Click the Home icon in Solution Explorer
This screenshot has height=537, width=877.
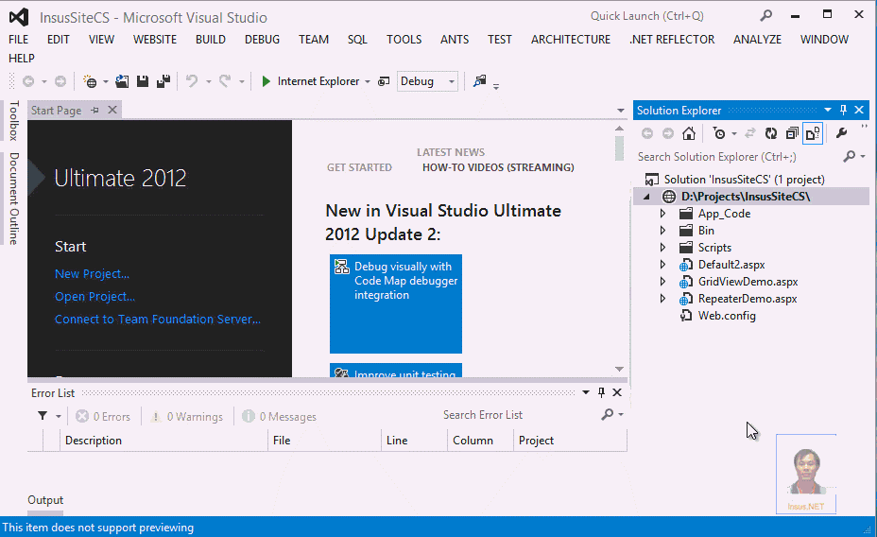(689, 133)
